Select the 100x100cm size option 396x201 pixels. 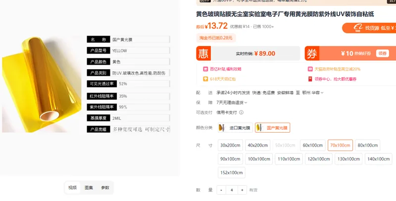tap(259, 159)
